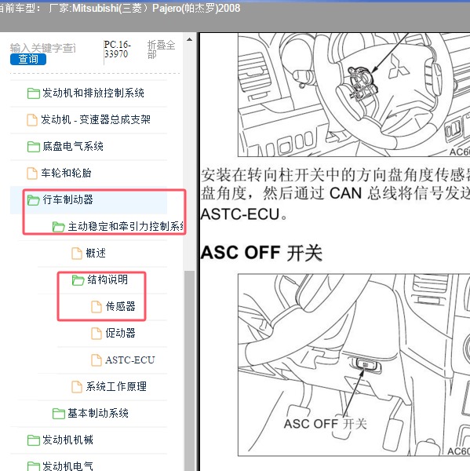Click the 系统工作原理 document icon
Image resolution: width=470 pixels, height=471 pixels.
(x=77, y=387)
